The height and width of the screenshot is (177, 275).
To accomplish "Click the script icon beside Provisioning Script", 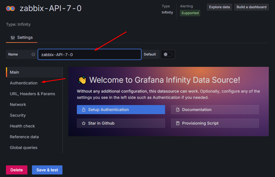I will pyautogui.click(x=177, y=123).
